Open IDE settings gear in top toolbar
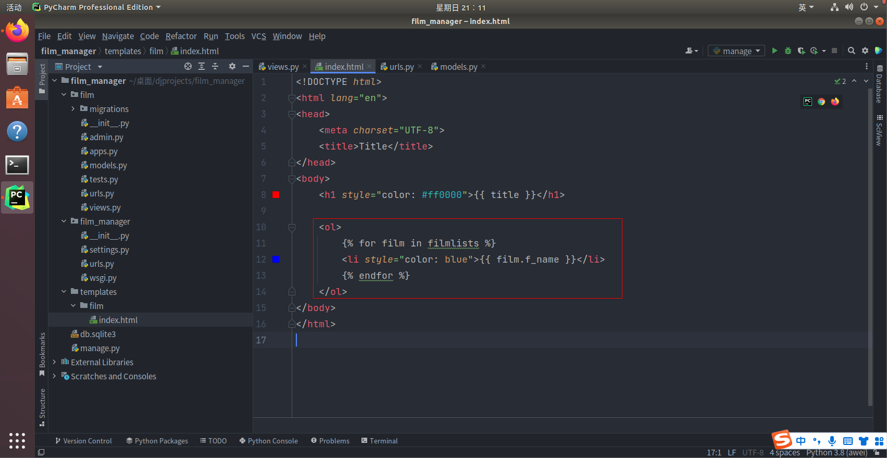The height and width of the screenshot is (458, 887). [x=865, y=51]
